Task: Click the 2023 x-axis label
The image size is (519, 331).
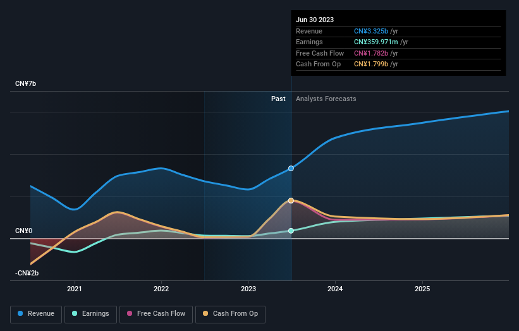Action: (x=248, y=289)
